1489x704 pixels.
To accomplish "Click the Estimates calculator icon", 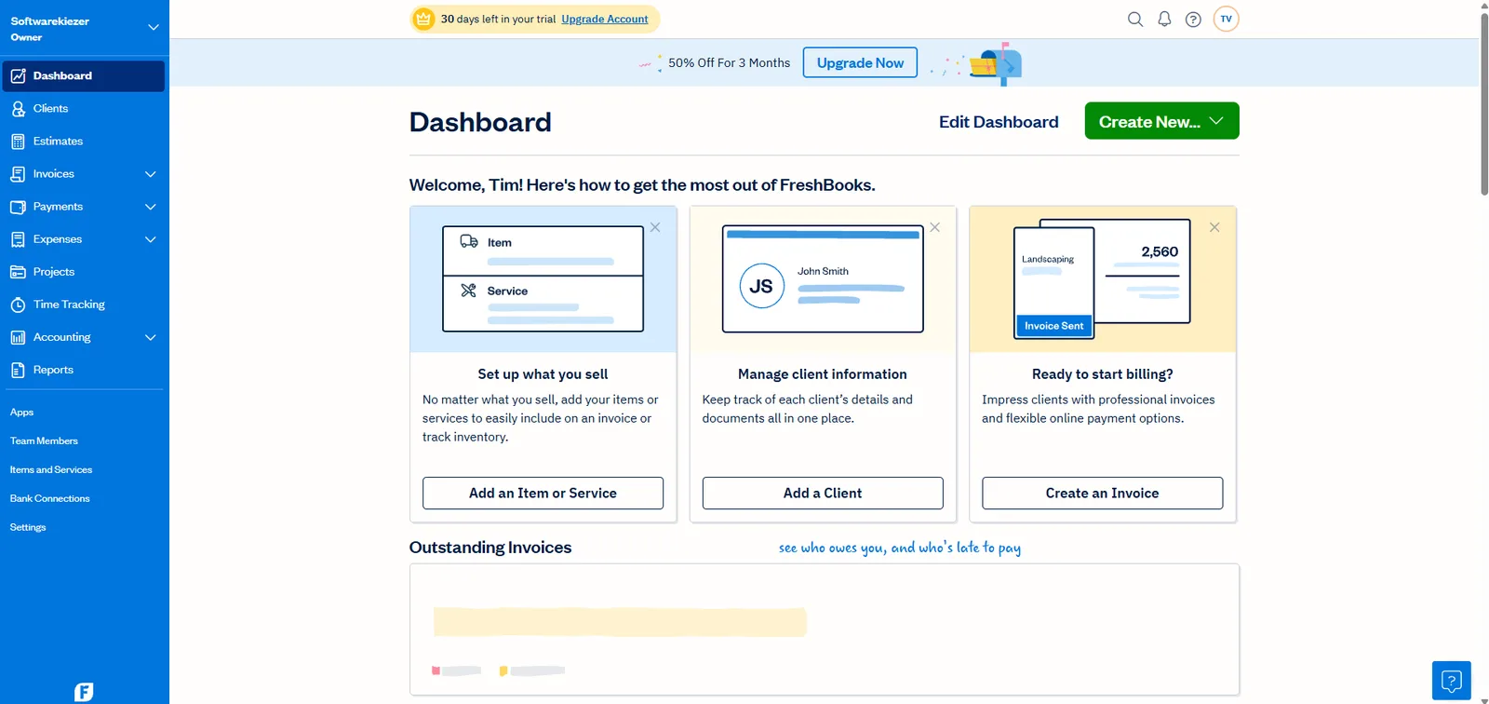I will click(x=18, y=142).
